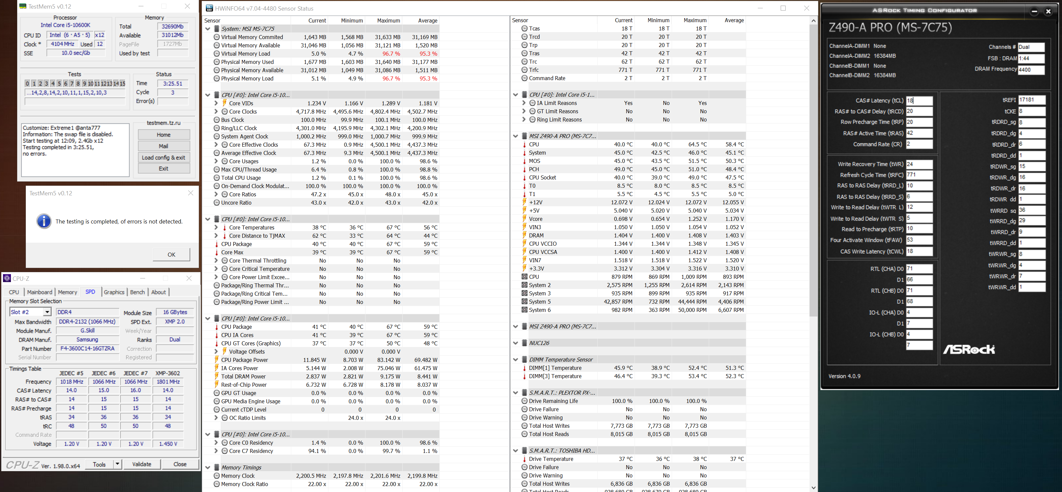The width and height of the screenshot is (1062, 492).
Task: Select test number 0 box in TestMem5
Action: (27, 84)
